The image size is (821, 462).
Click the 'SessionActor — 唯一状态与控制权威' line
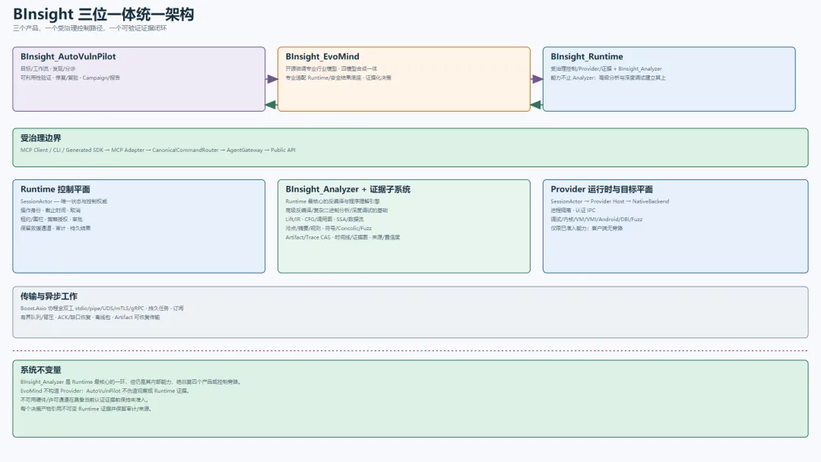pyautogui.click(x=64, y=201)
